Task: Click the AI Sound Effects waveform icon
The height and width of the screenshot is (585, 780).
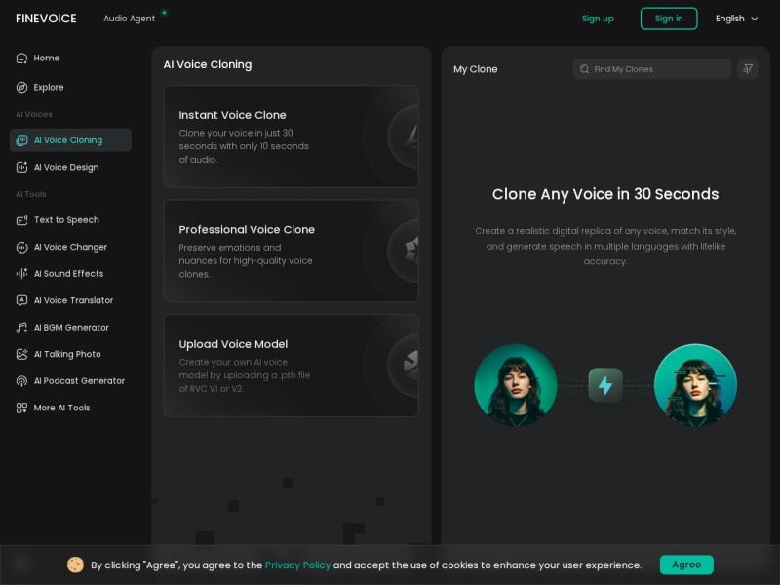Action: (x=21, y=274)
